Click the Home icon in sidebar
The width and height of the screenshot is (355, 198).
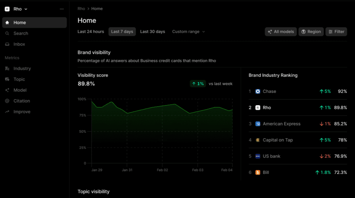tap(7, 22)
